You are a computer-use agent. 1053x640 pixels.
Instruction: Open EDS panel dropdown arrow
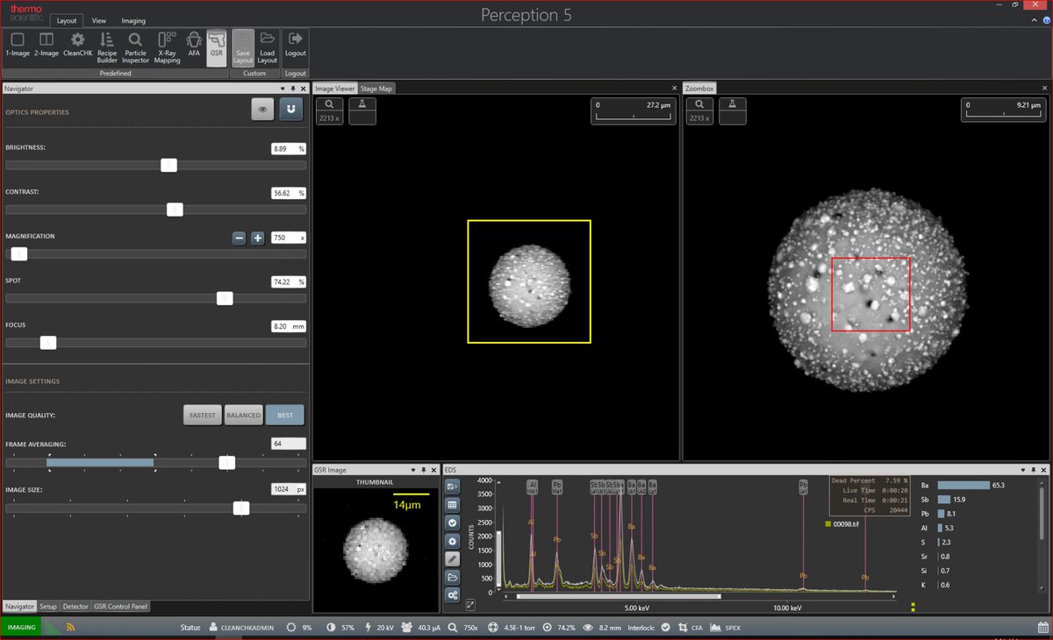tap(1022, 470)
